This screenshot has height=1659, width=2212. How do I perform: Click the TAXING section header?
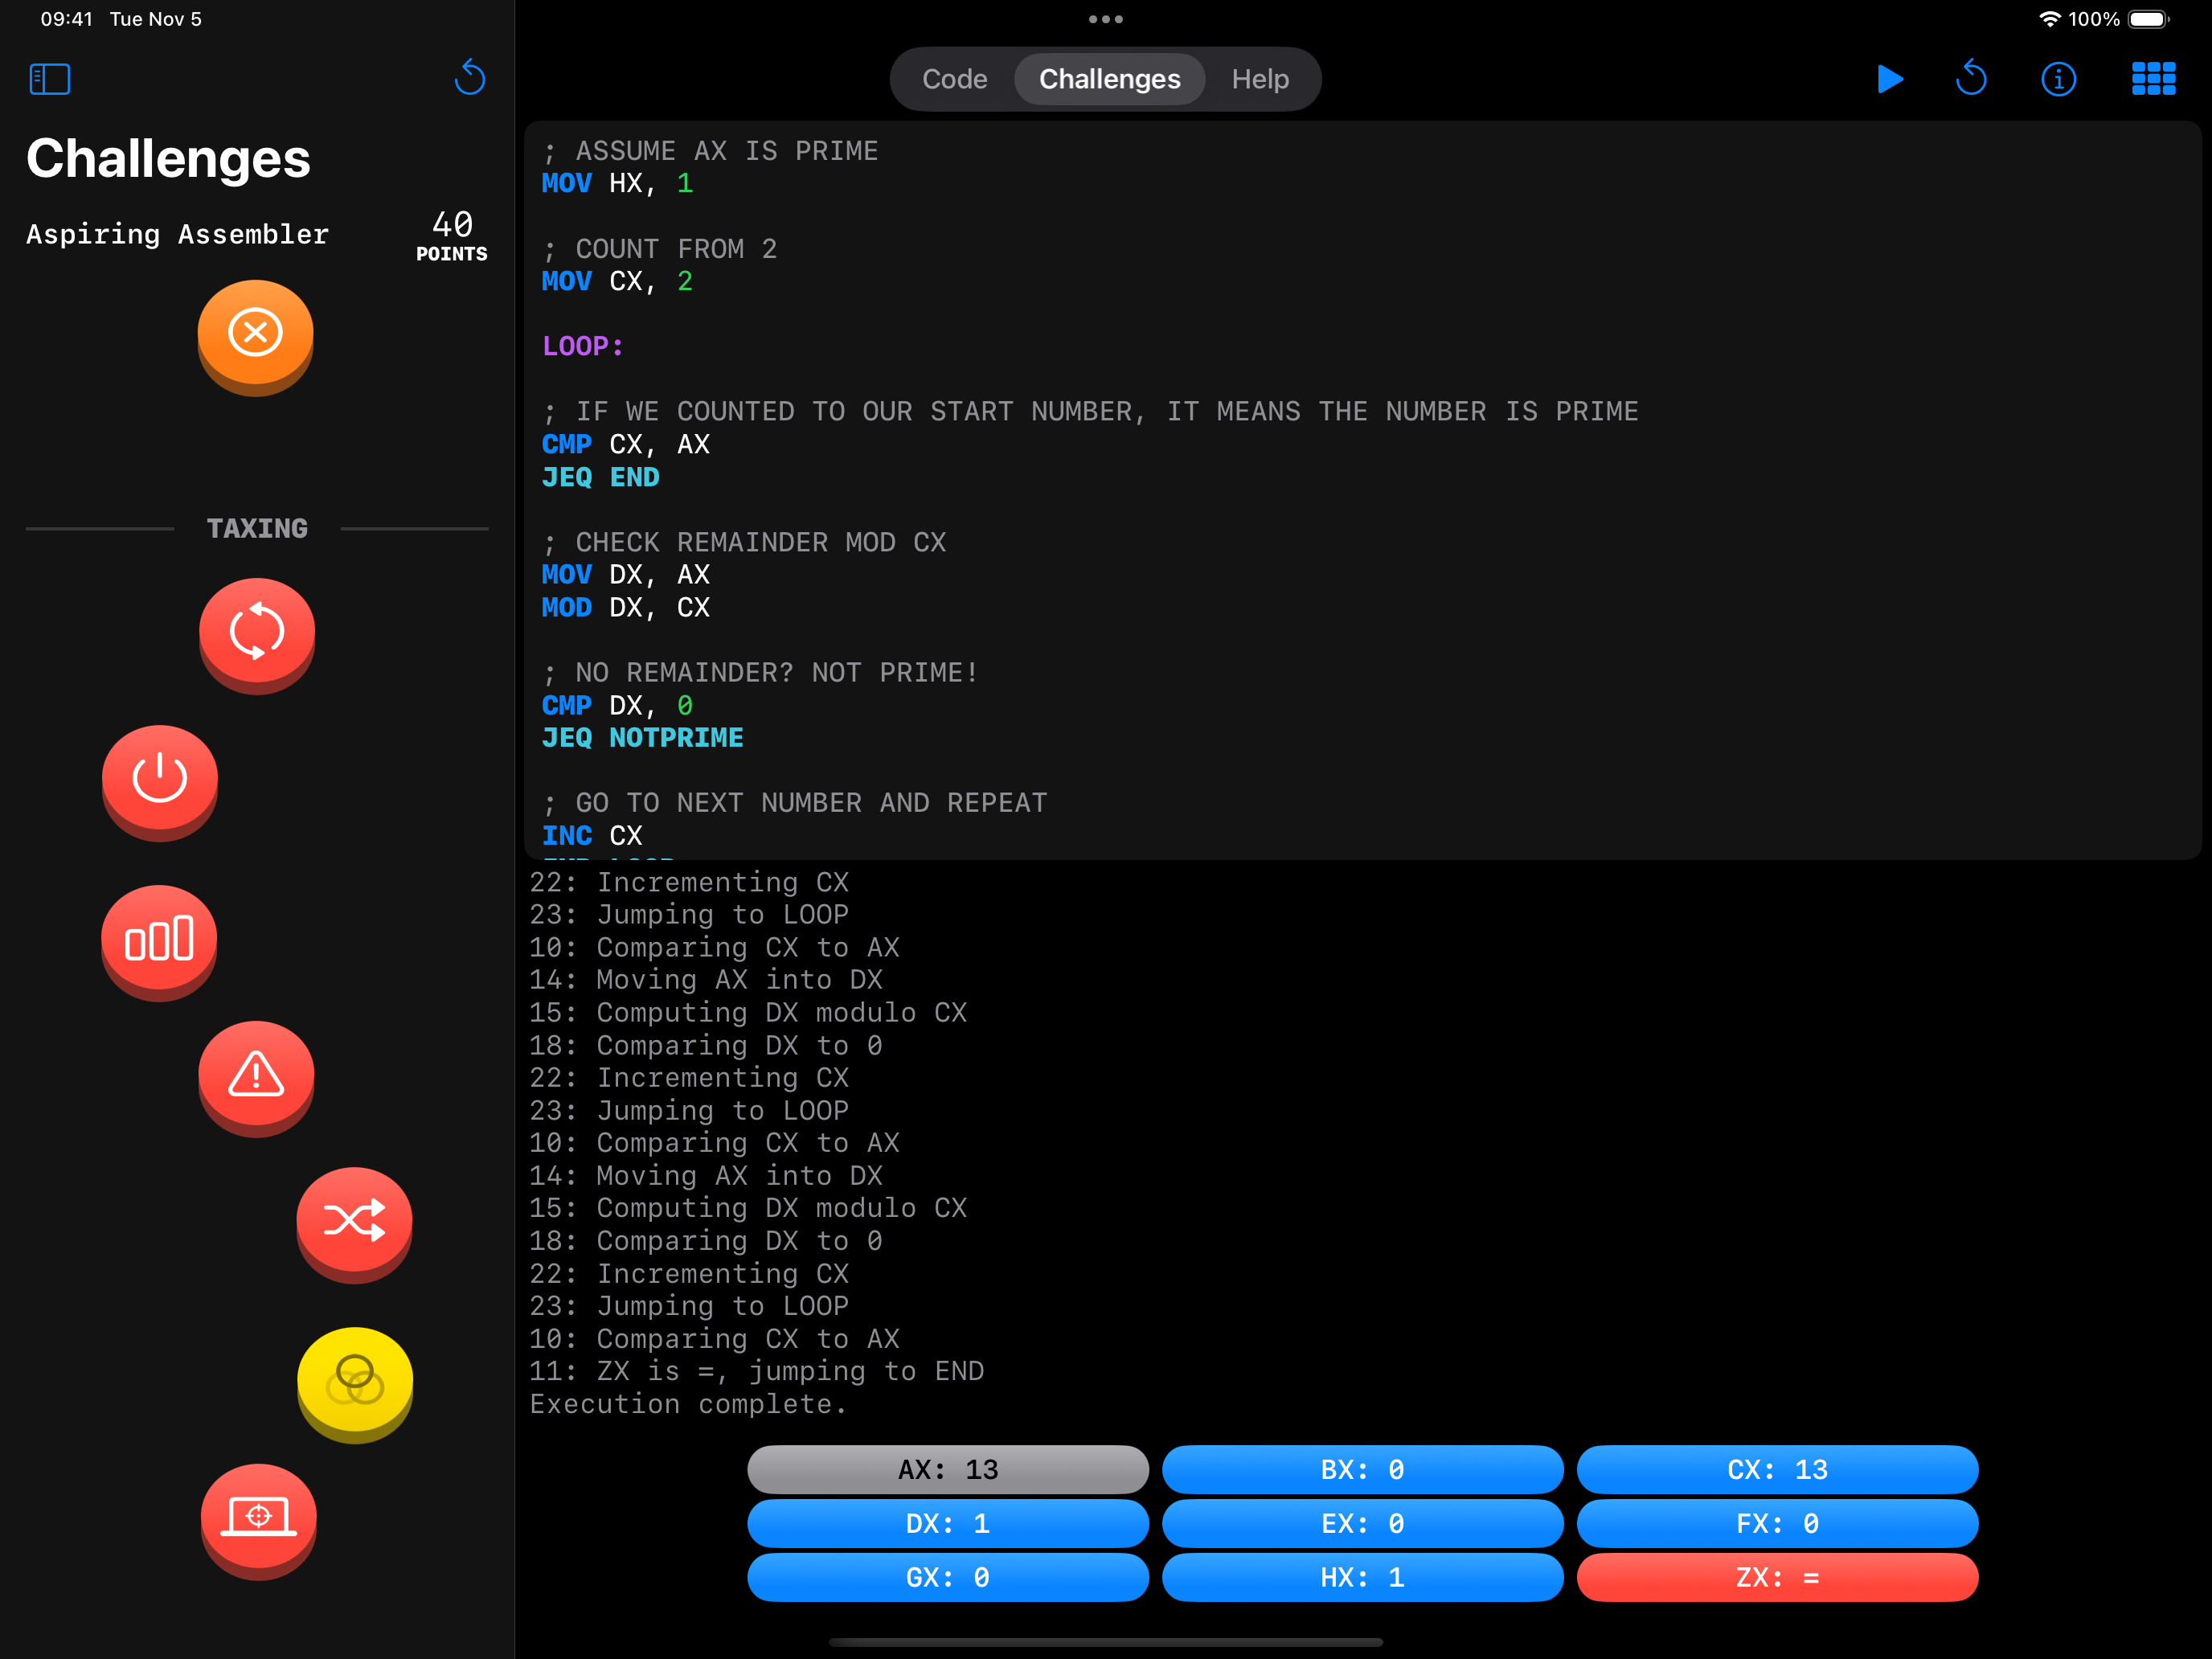(x=257, y=528)
